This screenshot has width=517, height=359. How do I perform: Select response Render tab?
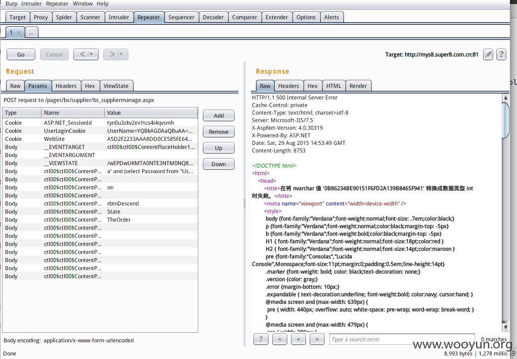pyautogui.click(x=358, y=86)
